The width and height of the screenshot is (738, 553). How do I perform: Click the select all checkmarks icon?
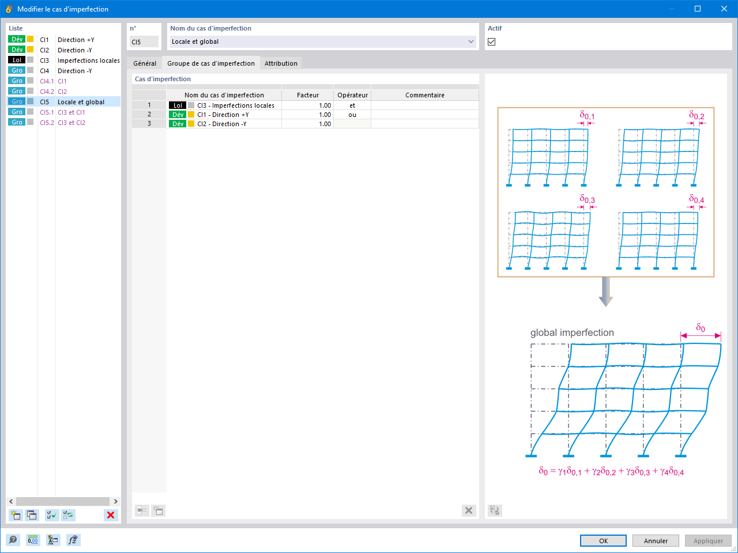click(52, 515)
